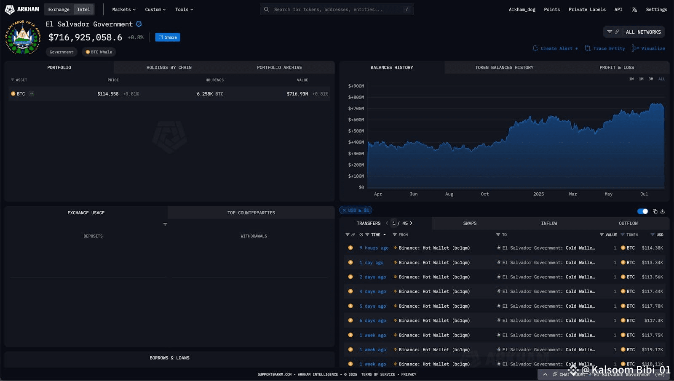Click the Asset column filter icon
The image size is (674, 381).
click(12, 80)
